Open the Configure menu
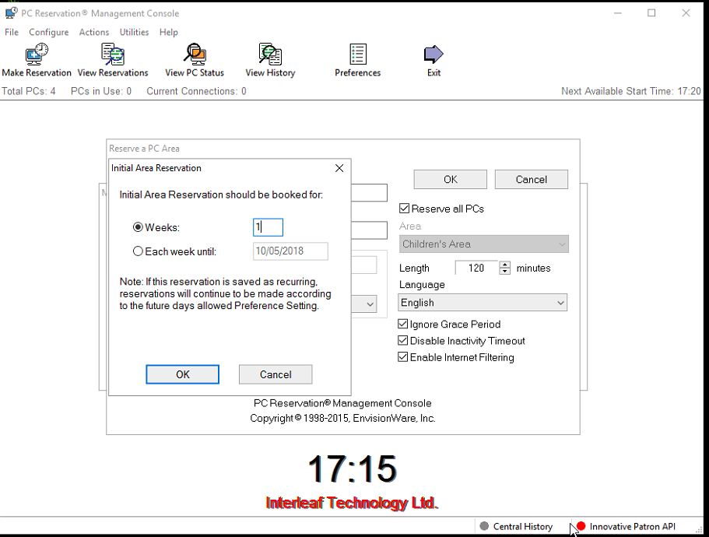The image size is (709, 537). pos(49,32)
